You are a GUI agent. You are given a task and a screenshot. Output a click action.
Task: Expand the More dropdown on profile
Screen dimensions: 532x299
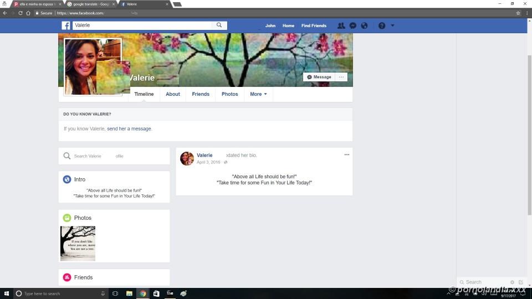coord(258,94)
